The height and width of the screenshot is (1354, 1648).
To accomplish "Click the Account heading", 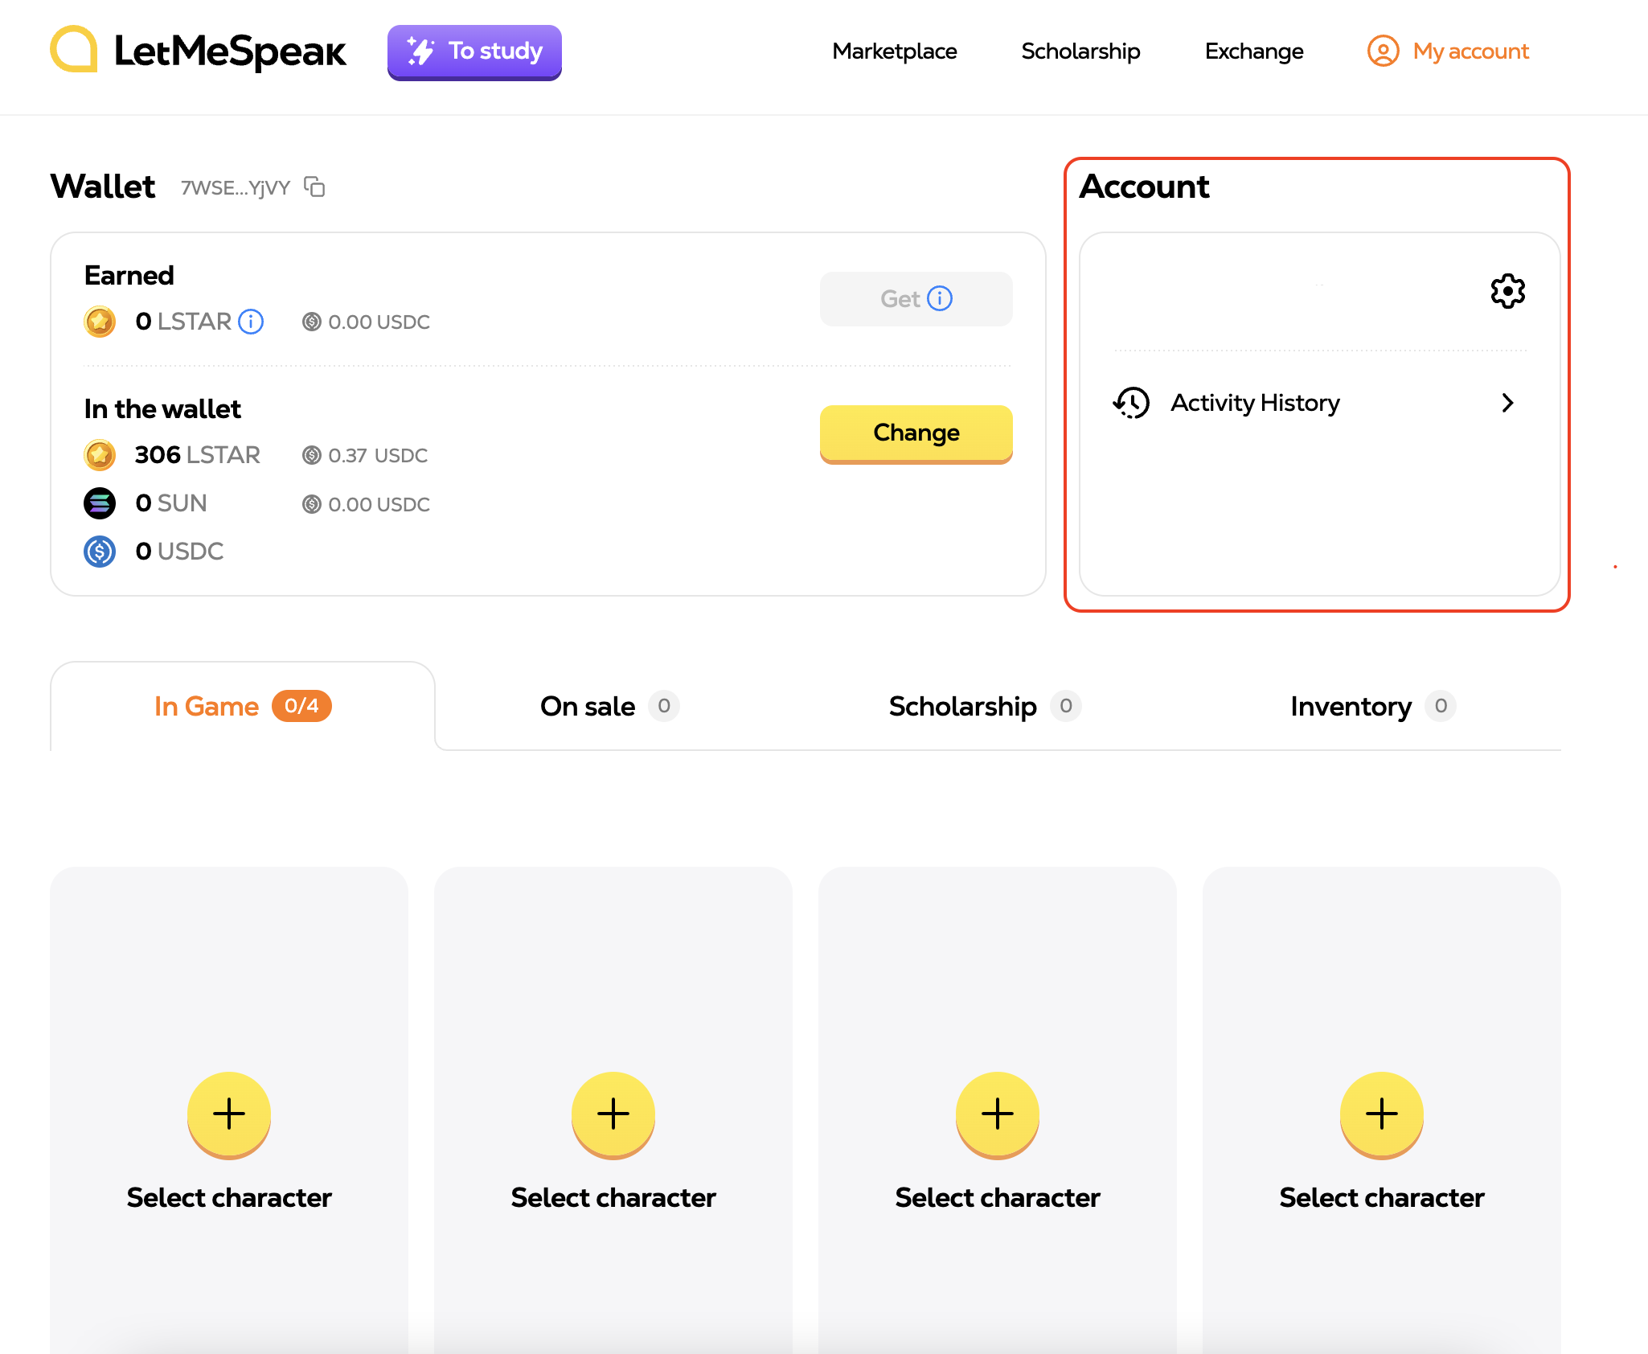I will click(1144, 187).
